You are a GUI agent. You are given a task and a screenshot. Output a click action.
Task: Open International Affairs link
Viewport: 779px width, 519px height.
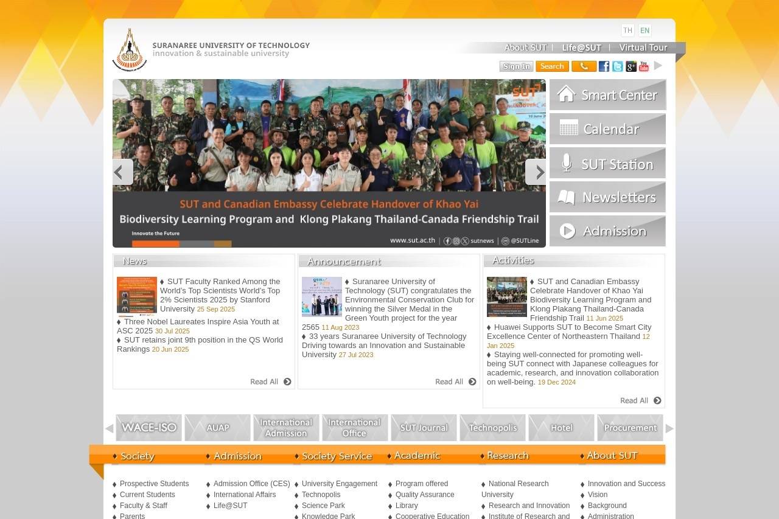click(x=245, y=495)
